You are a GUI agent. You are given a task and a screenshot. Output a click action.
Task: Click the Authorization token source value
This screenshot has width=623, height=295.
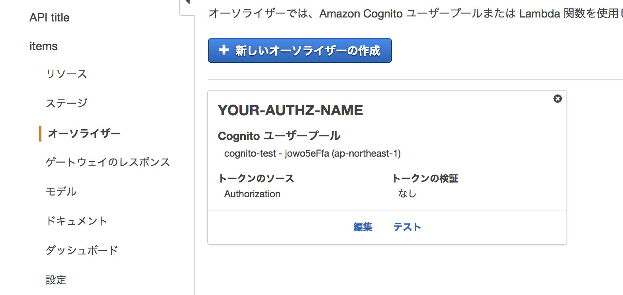point(252,194)
